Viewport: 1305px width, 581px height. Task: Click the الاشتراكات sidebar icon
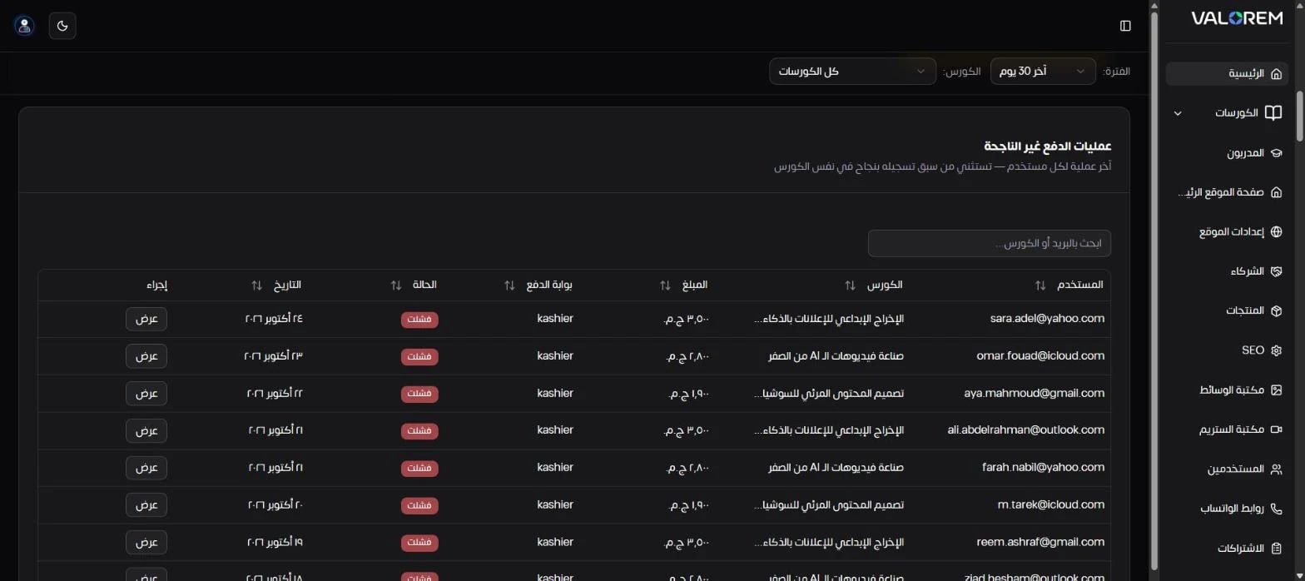(x=1276, y=549)
